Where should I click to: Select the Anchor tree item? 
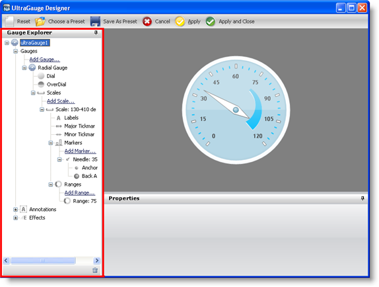pos(90,168)
